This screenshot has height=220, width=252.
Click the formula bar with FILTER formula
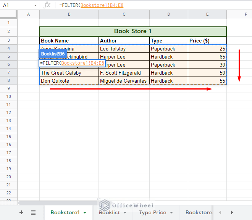click(x=153, y=5)
